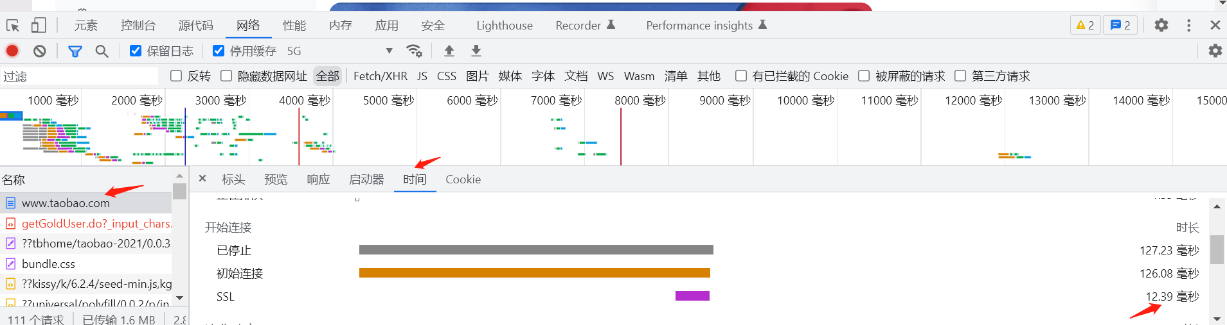Open the 响应 tab in request details
Viewport: 1227px width, 325px height.
[x=318, y=179]
